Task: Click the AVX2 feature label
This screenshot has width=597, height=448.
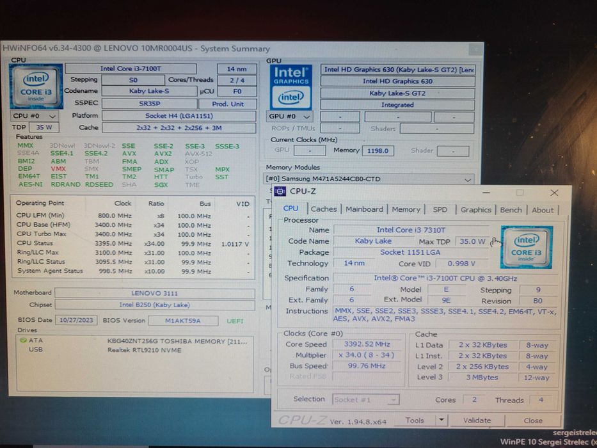Action: [163, 154]
